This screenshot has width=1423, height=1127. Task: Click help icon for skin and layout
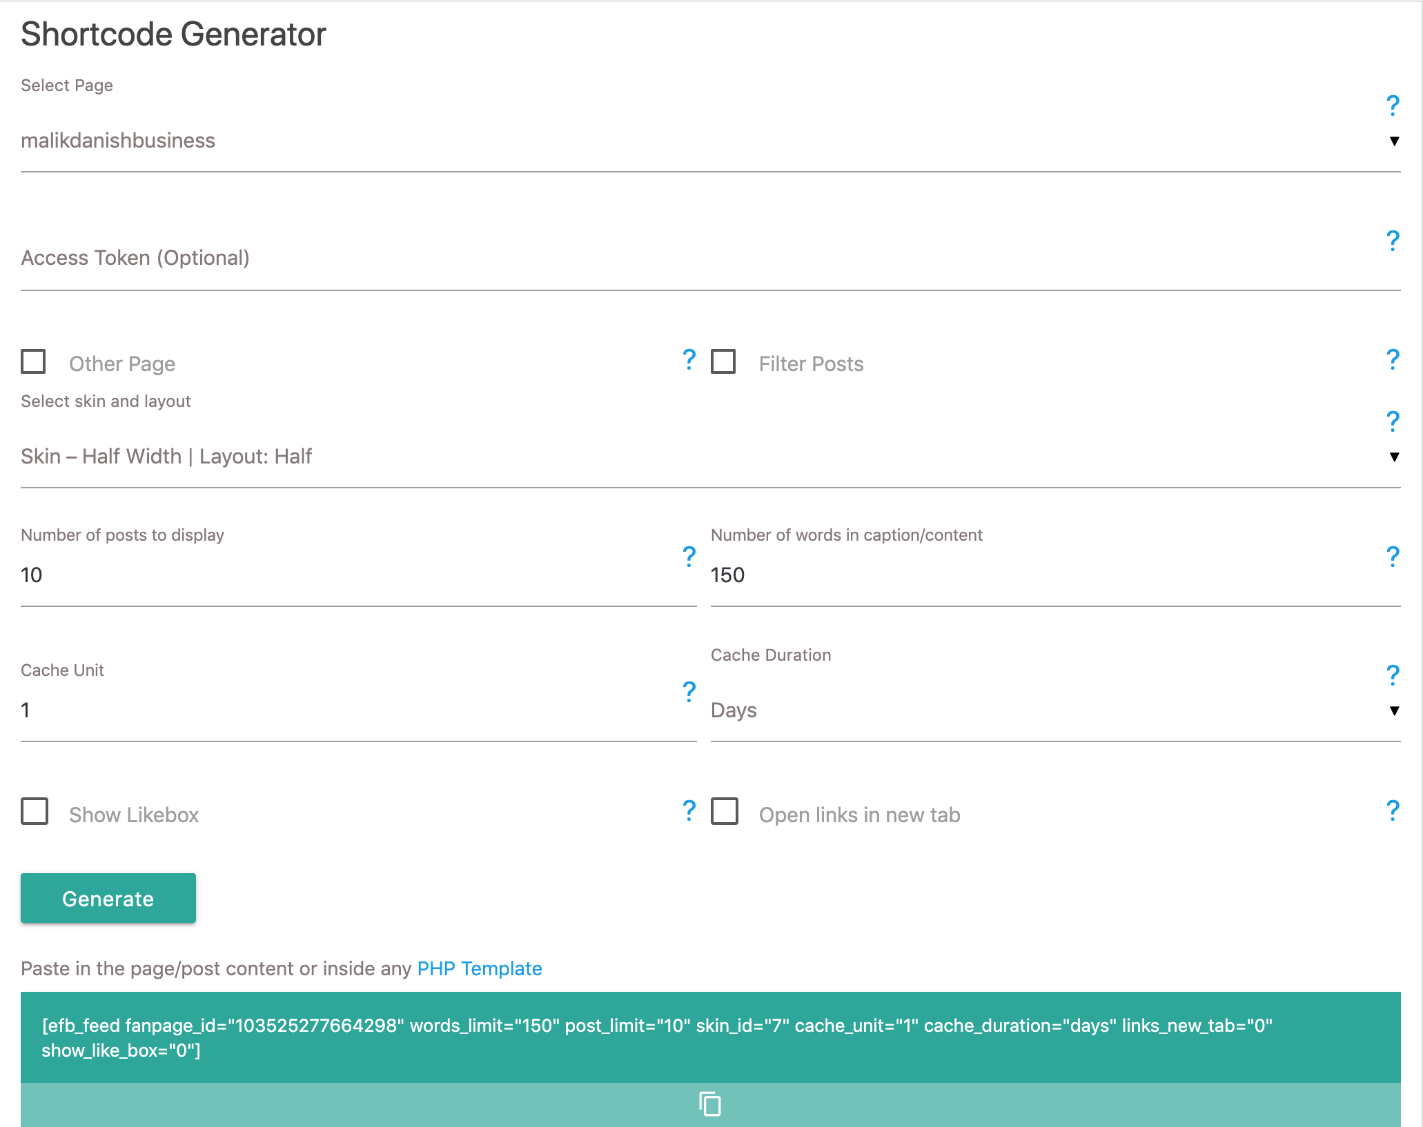(1393, 421)
